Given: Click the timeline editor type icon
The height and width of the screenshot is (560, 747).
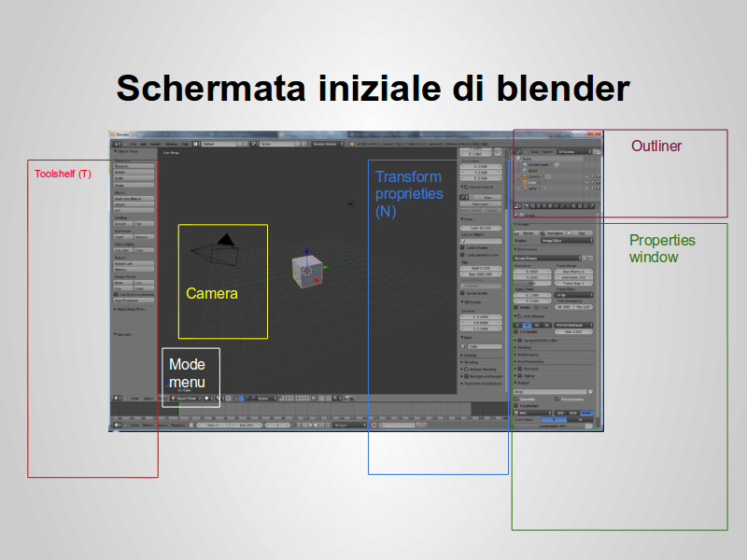Looking at the screenshot, I should (x=117, y=425).
